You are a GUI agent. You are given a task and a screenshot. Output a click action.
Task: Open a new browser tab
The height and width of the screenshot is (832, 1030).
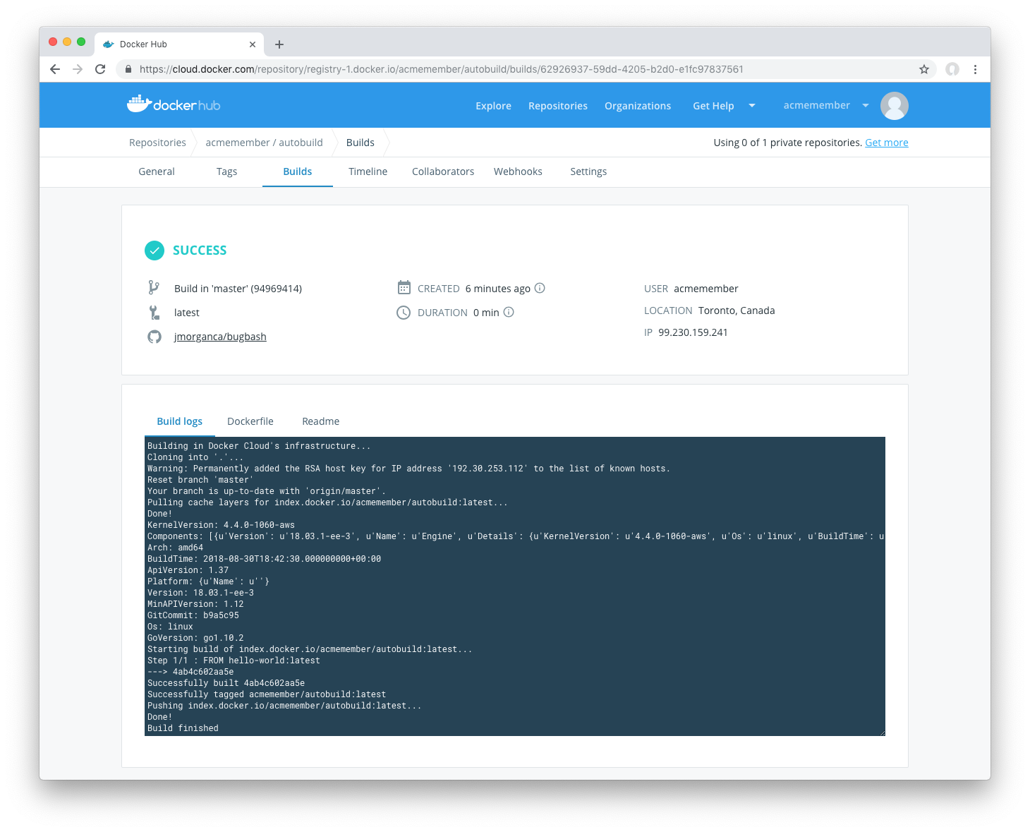pos(279,44)
